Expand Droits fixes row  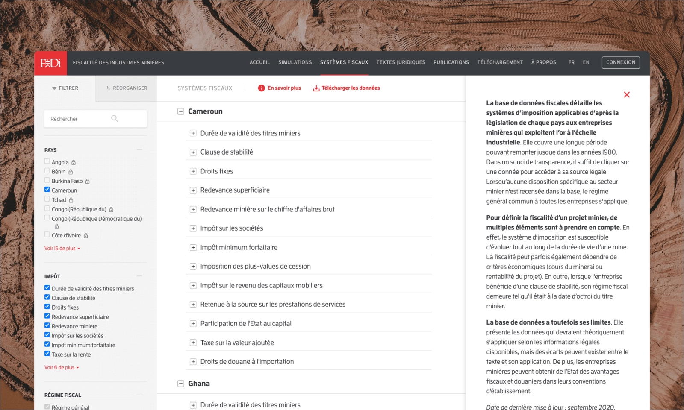193,171
